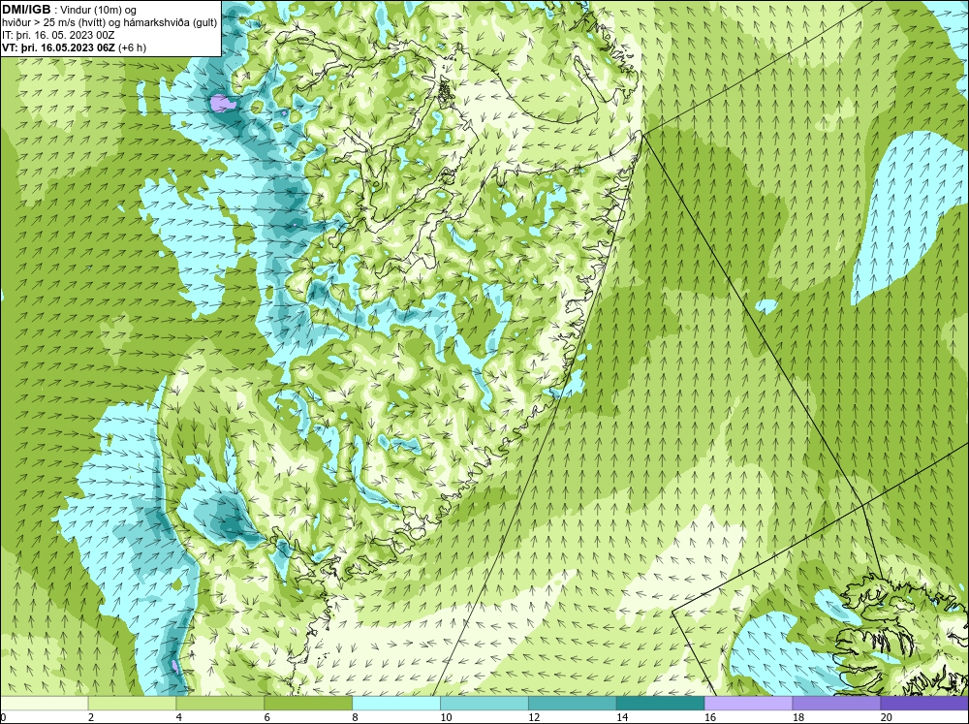Click the 2–4 m/s light green legend swatch
This screenshot has height=724, width=969.
click(x=132, y=704)
